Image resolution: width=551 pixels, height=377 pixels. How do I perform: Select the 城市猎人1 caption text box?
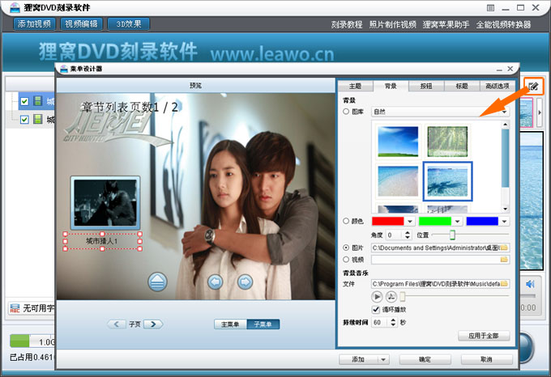102,241
